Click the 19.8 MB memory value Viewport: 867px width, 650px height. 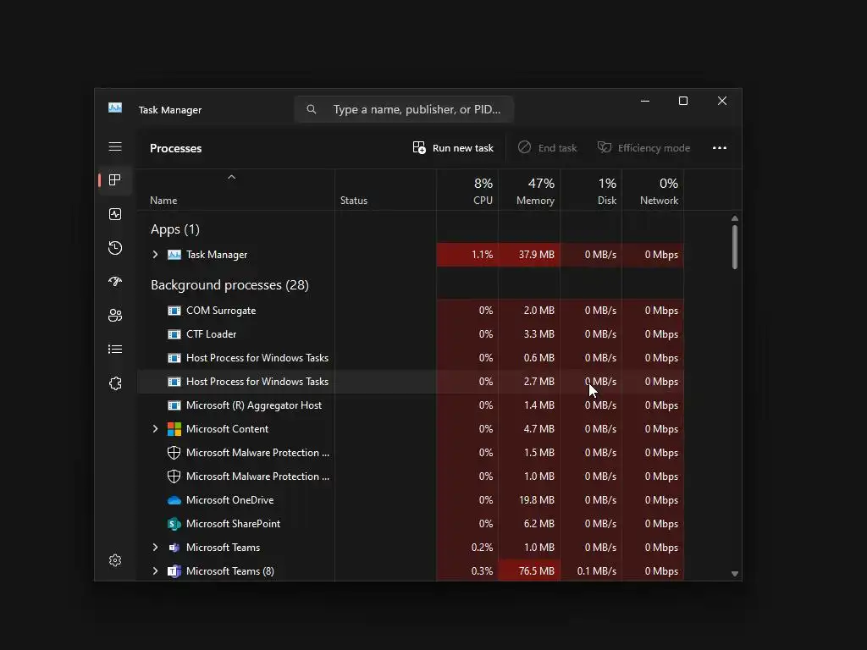click(x=536, y=500)
